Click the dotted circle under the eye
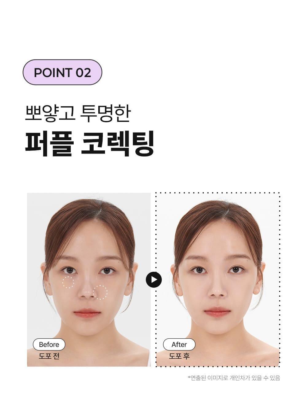The height and width of the screenshot is (393, 307). [68, 282]
